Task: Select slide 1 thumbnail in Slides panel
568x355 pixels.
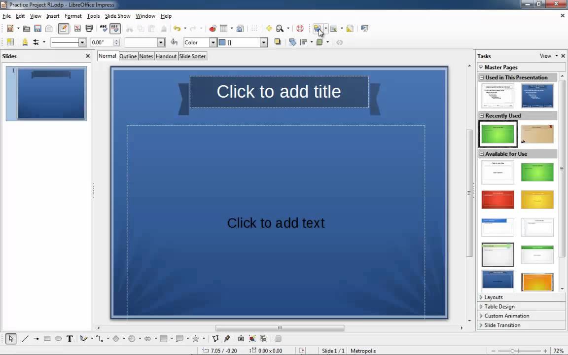Action: click(51, 93)
